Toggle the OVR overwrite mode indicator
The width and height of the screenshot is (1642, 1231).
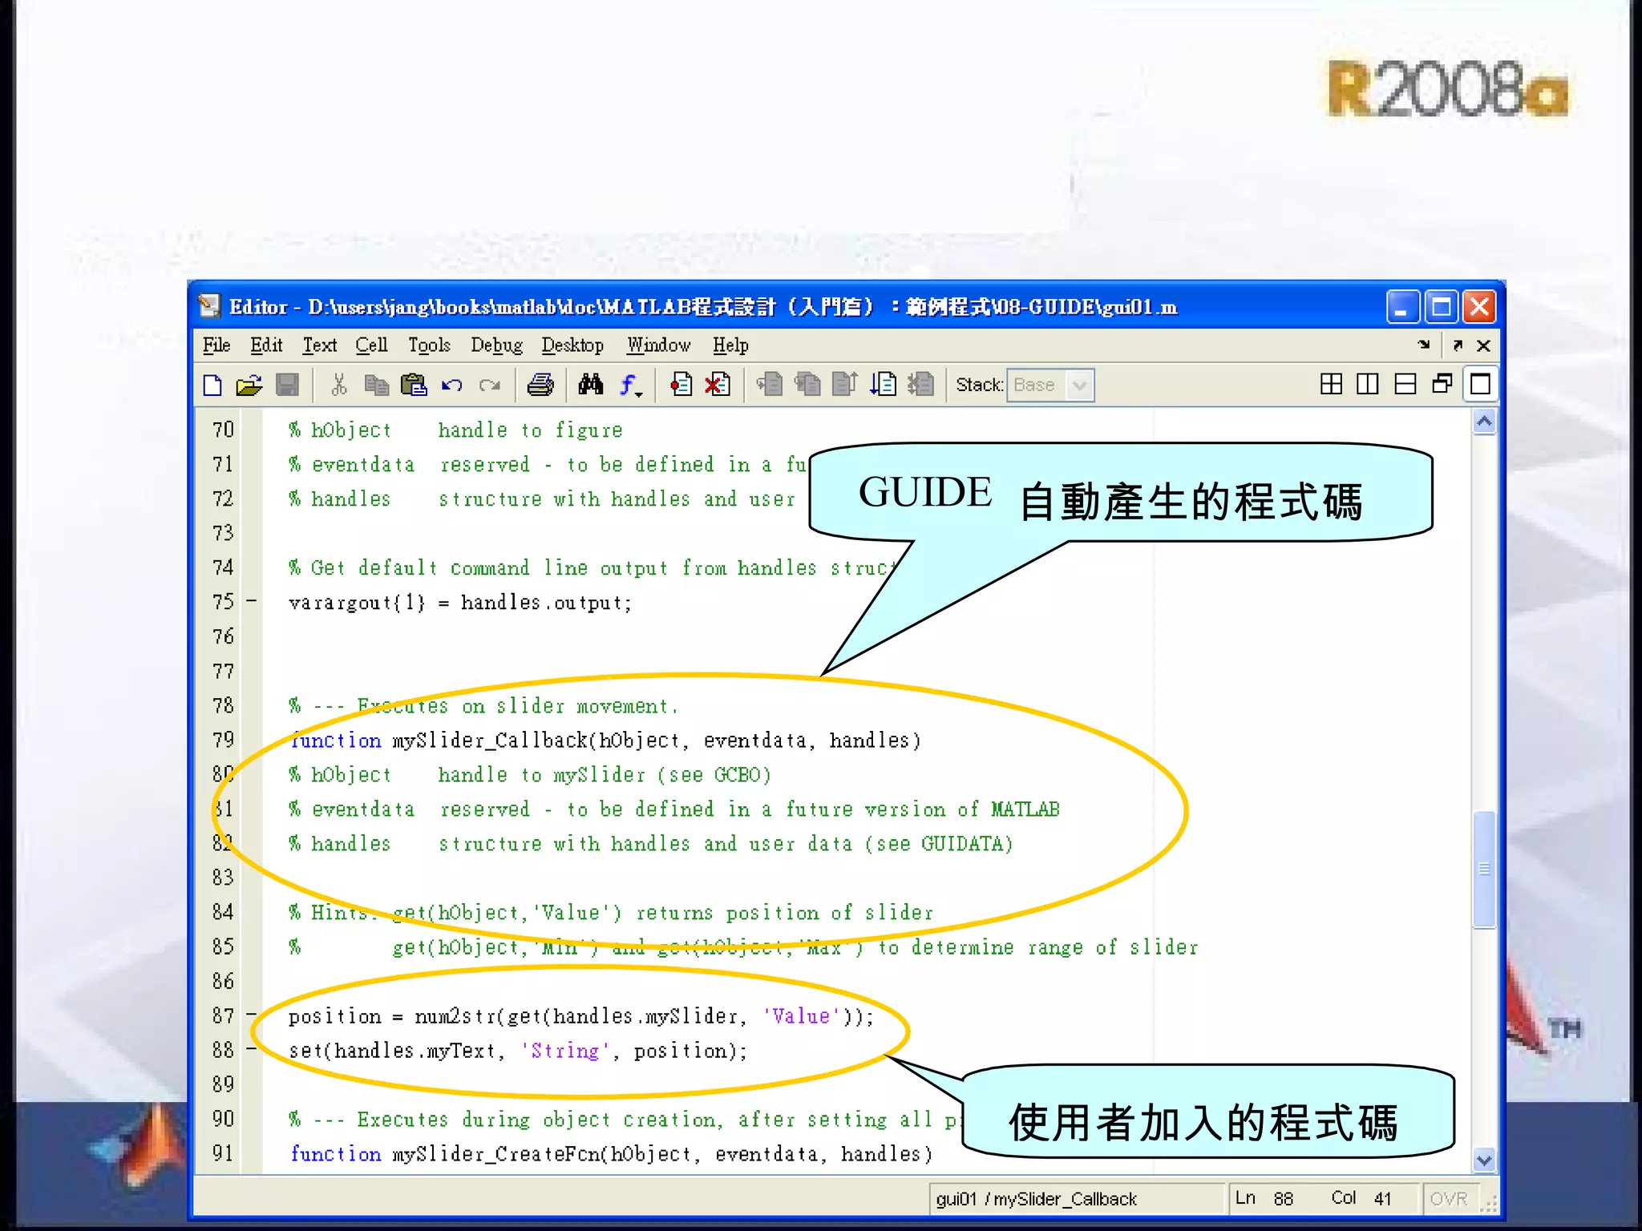[x=1448, y=1198]
